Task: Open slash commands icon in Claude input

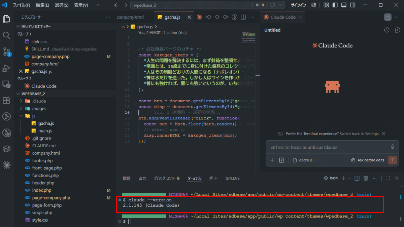Action: pos(282,160)
